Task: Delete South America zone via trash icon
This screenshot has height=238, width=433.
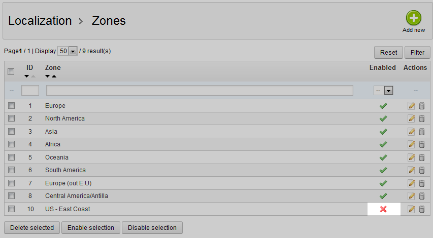Action: (421, 170)
